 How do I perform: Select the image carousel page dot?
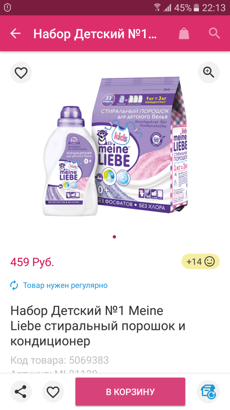point(114,237)
